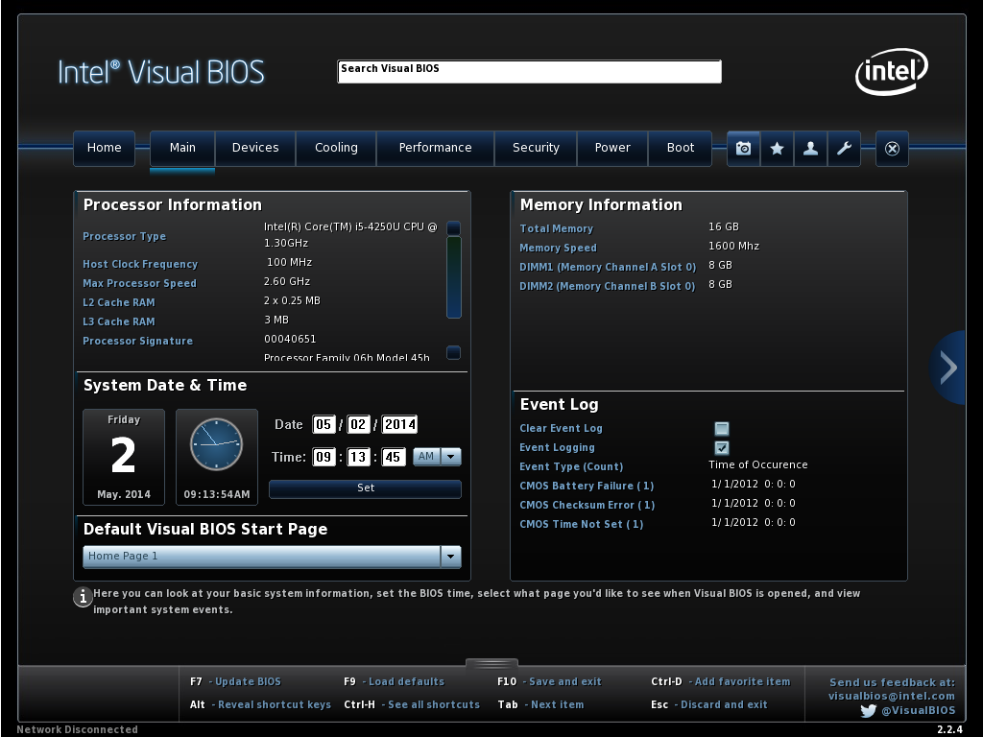Click the Max Processor Speed label
Viewport: 983px width, 737px height.
[x=140, y=283]
